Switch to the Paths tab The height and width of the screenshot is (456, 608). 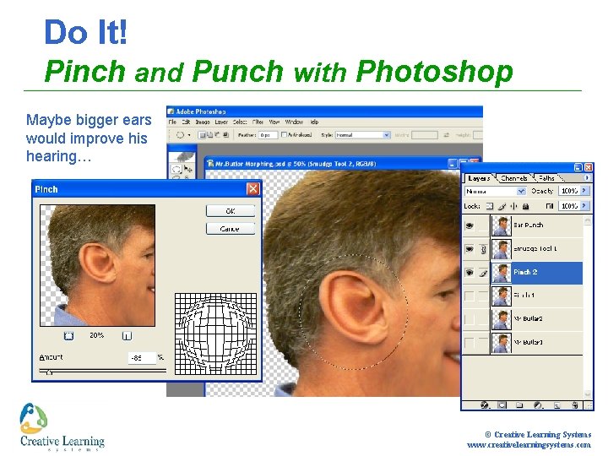click(x=546, y=178)
